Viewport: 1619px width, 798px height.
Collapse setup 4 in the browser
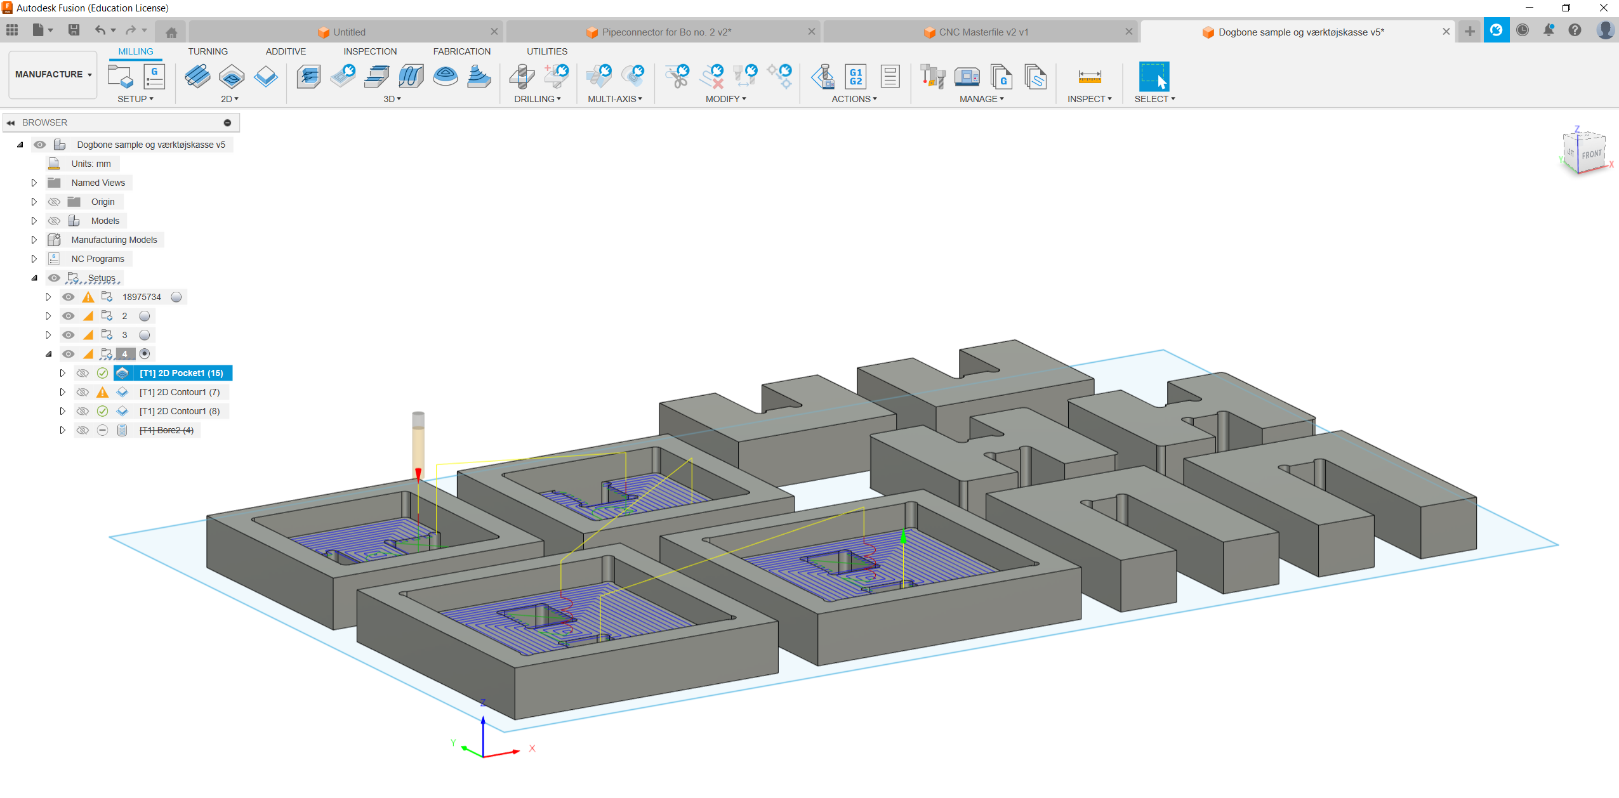pyautogui.click(x=48, y=354)
